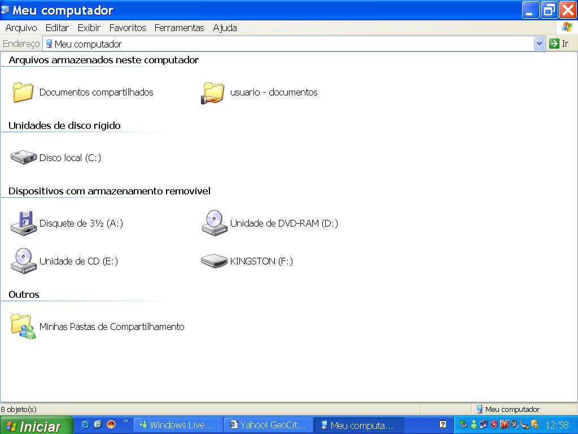
Task: Select the Disco local (C:) drive icon
Action: pyautogui.click(x=23, y=157)
